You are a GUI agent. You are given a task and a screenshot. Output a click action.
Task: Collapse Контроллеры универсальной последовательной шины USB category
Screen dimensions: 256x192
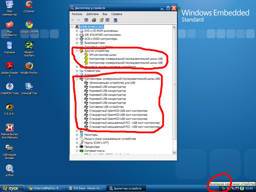[x=77, y=79]
